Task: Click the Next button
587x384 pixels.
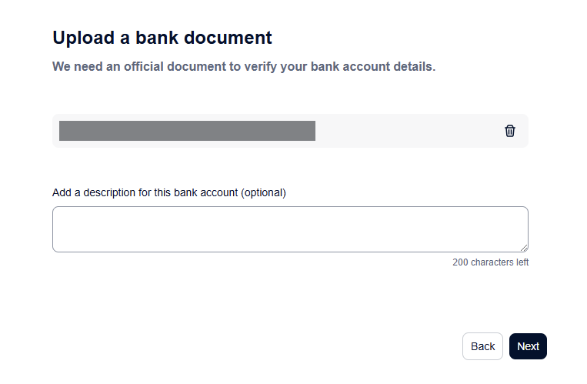Action: pos(528,346)
